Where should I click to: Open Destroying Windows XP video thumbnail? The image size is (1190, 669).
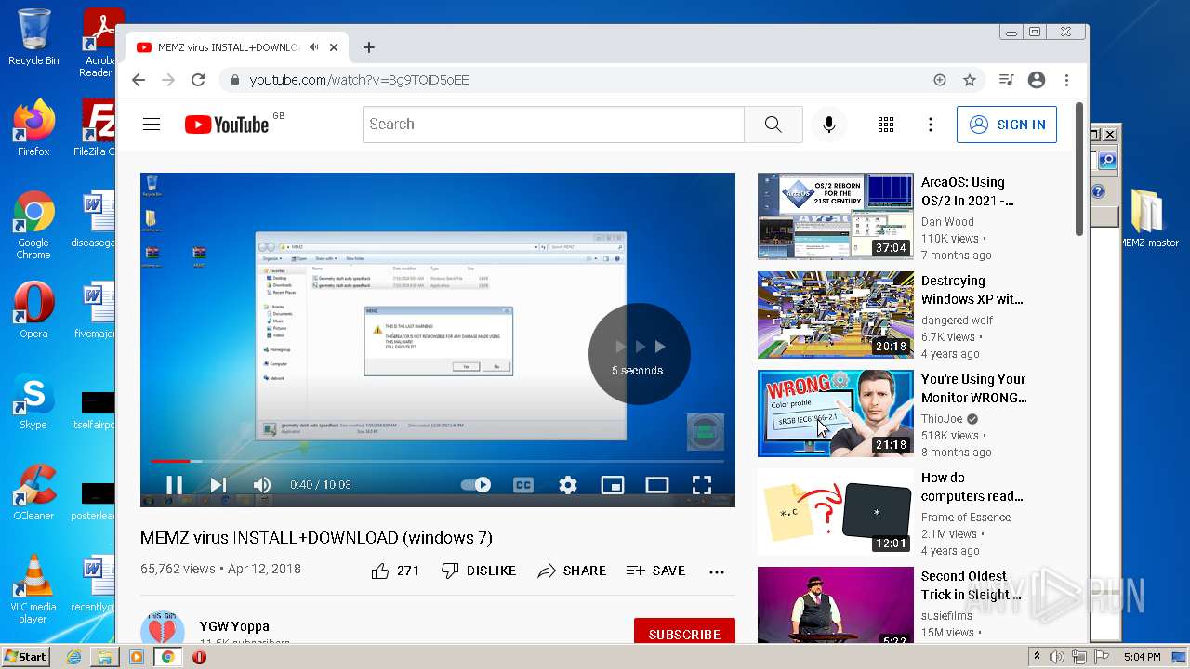(836, 315)
